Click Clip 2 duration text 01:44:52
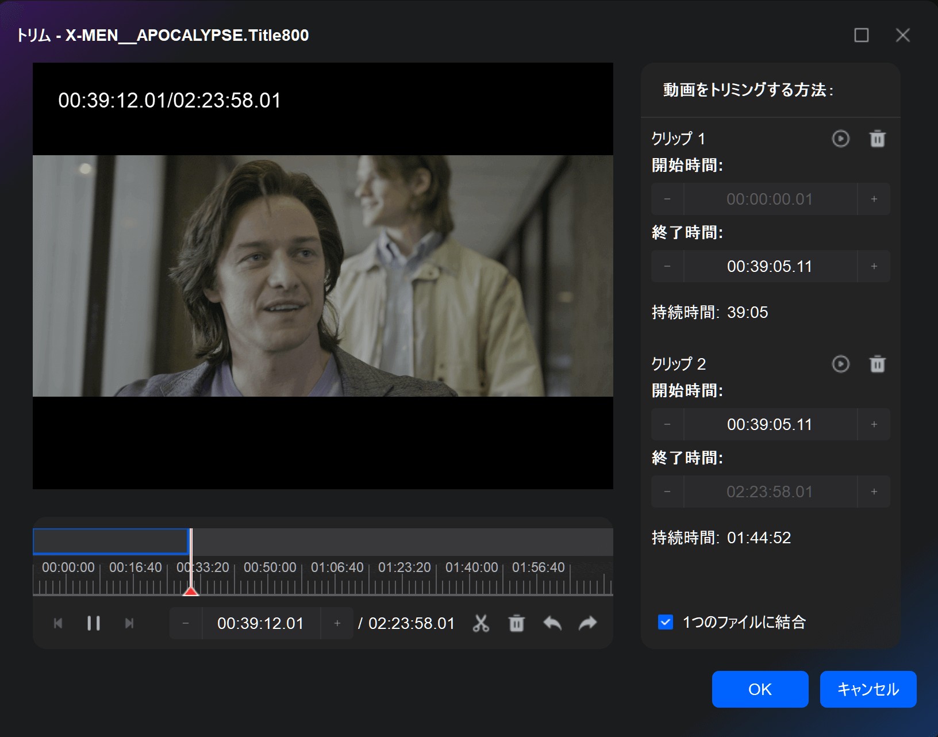 coord(759,538)
